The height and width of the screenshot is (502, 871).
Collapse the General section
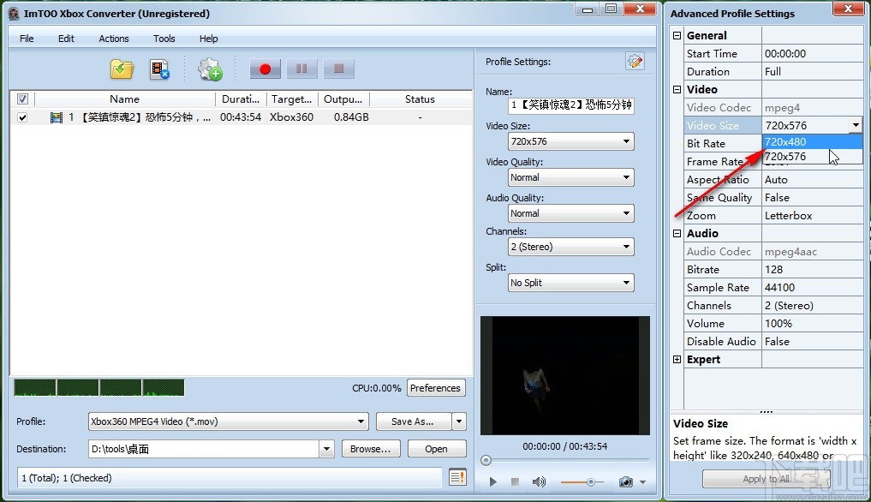point(677,36)
